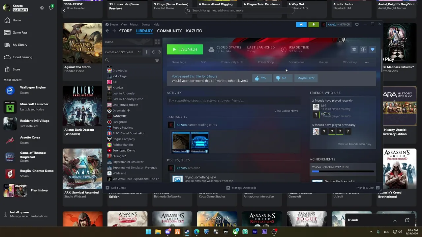Open the View menu in Steam

(x=124, y=24)
